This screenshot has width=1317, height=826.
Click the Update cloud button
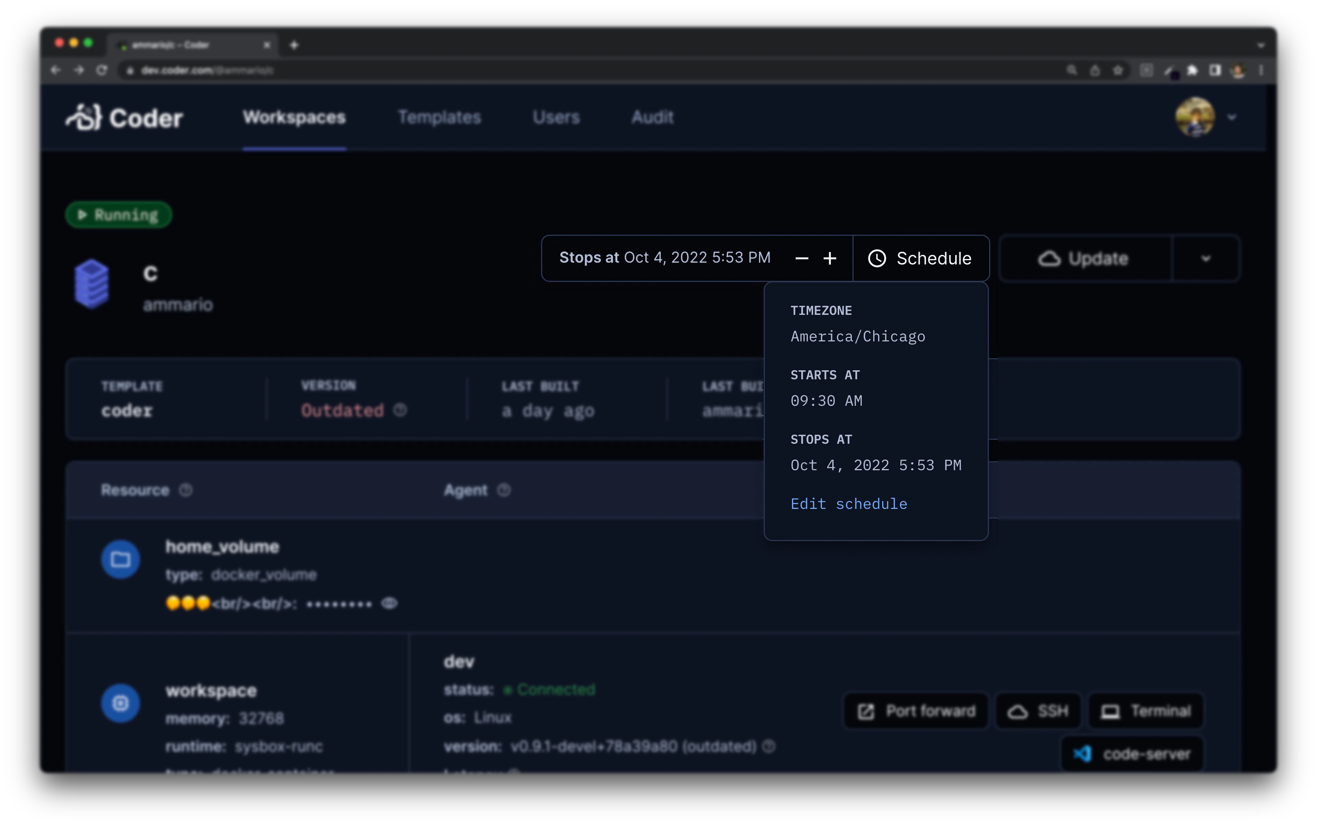click(x=1084, y=258)
